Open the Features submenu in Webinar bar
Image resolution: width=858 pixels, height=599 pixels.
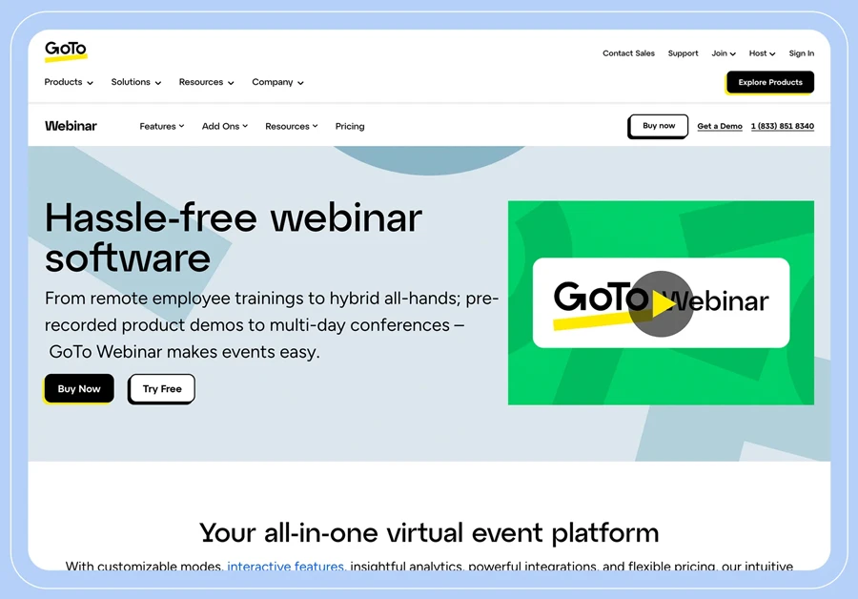point(161,126)
